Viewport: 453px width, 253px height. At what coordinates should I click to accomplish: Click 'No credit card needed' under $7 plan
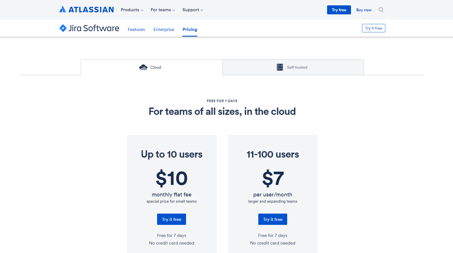click(x=273, y=243)
